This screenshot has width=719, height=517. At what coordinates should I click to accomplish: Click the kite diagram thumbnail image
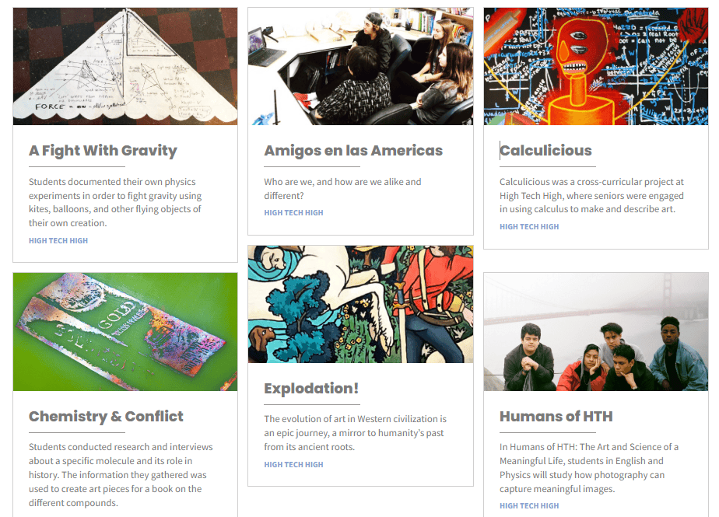125,66
